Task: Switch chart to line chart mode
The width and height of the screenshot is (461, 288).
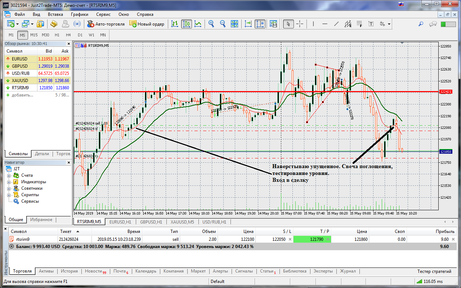Action: (x=198, y=24)
